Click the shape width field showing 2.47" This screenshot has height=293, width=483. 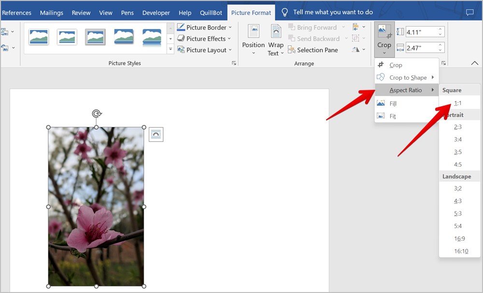[x=421, y=48]
